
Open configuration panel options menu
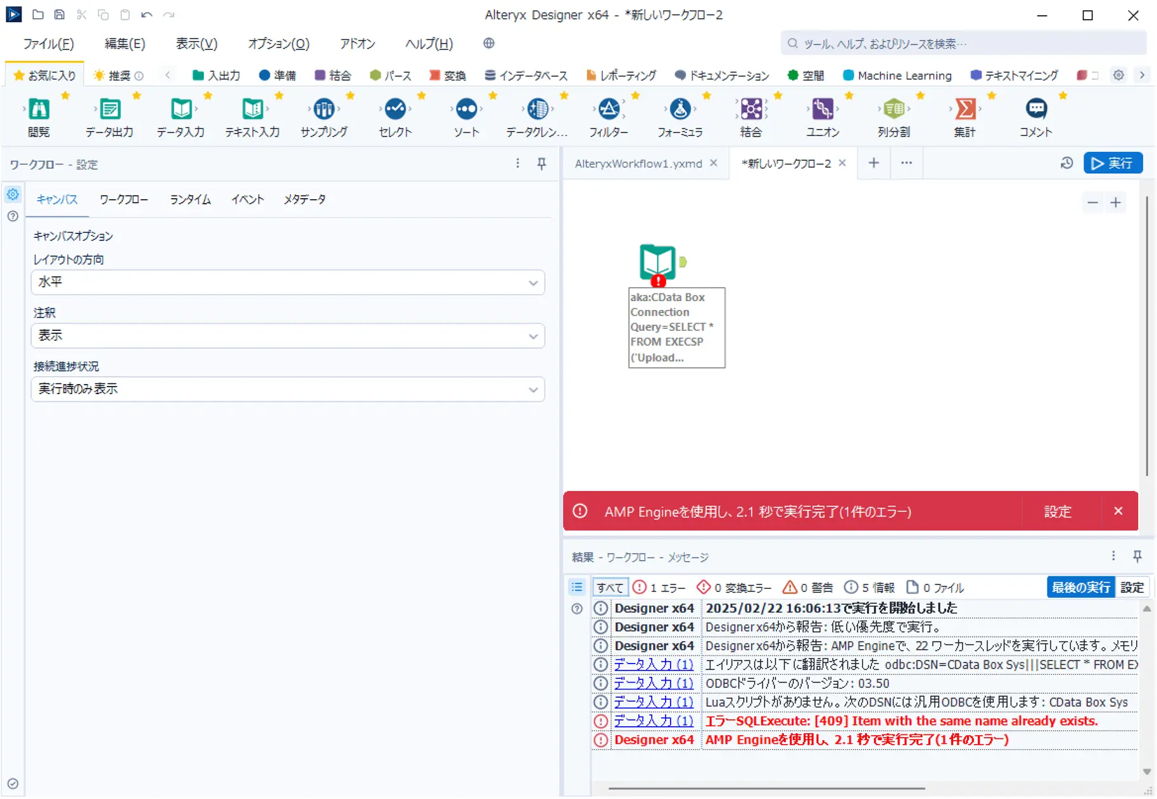[517, 164]
